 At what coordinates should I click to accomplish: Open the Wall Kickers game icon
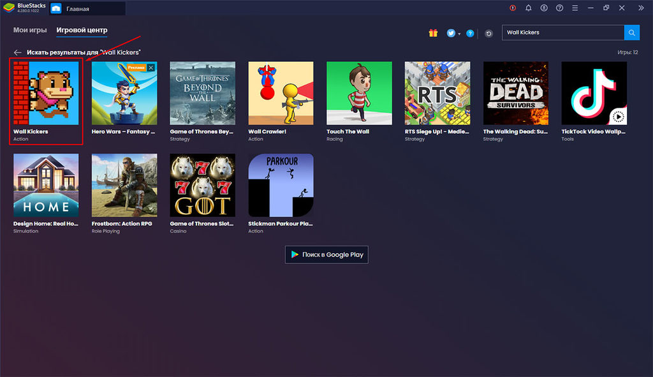[46, 93]
